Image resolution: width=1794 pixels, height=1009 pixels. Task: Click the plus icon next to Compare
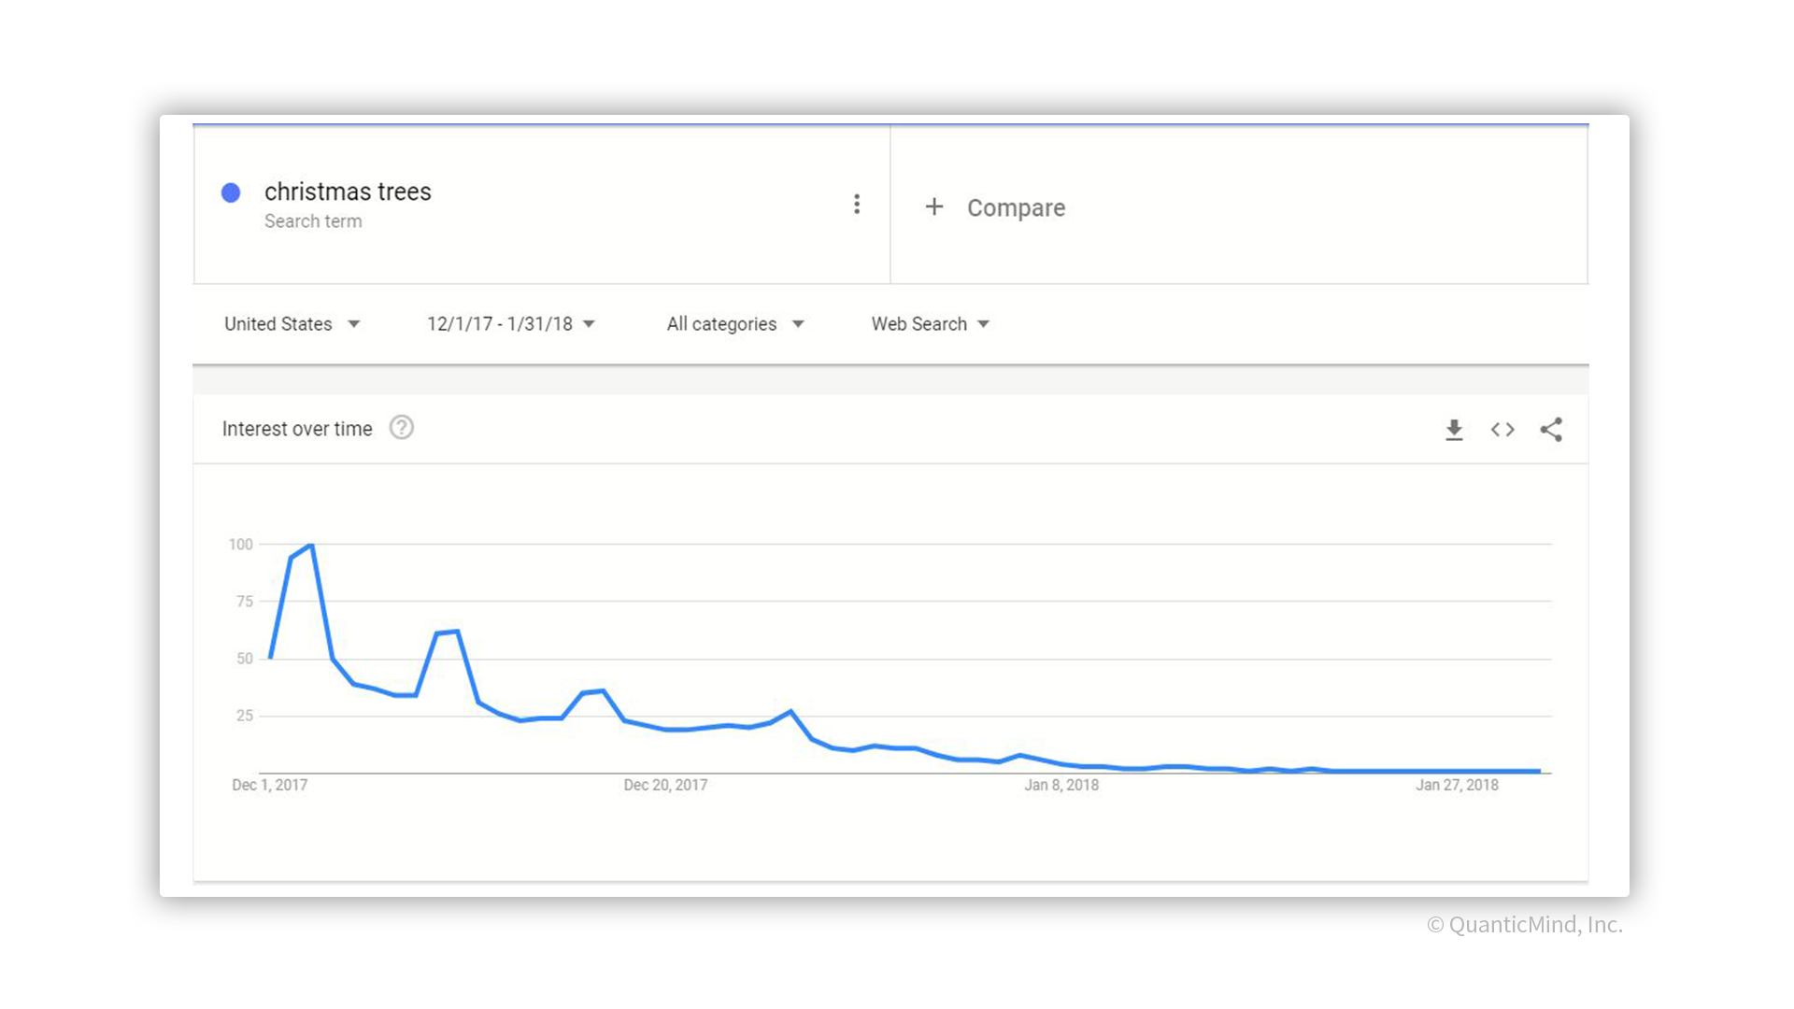(x=934, y=206)
